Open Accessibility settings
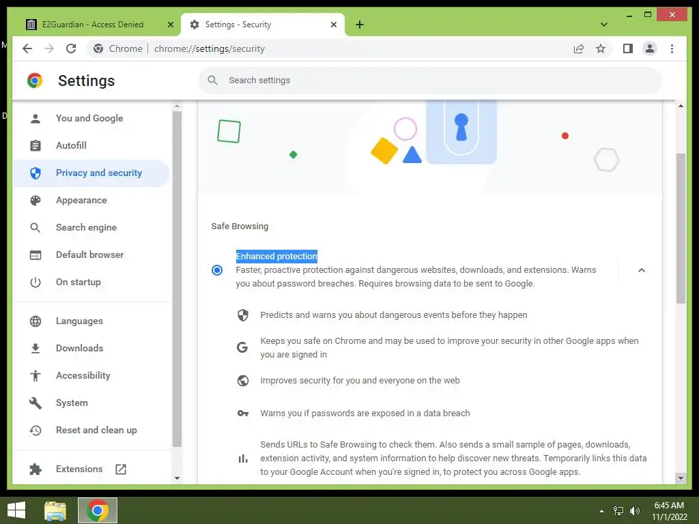The width and height of the screenshot is (699, 524). pos(91,376)
